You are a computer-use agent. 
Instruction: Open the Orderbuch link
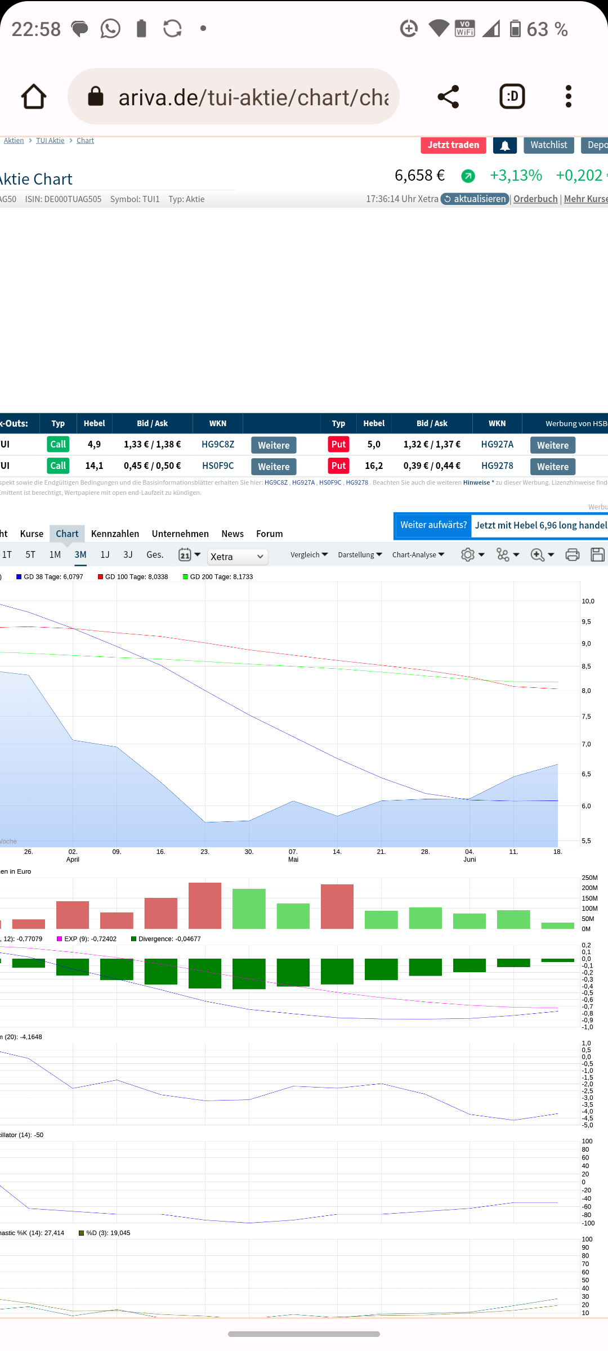coord(535,199)
